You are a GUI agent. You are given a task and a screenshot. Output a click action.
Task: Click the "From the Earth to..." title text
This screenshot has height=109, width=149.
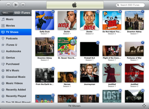pos(45,84)
